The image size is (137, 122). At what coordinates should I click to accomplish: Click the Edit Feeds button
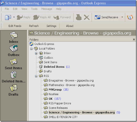pos(15,26)
